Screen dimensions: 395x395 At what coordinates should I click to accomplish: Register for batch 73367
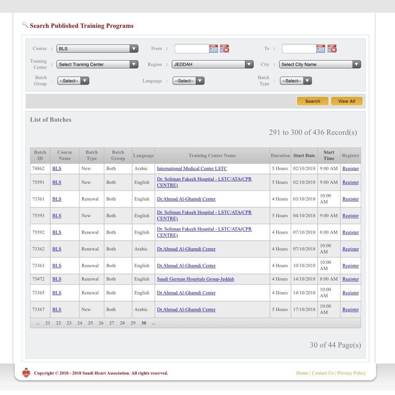(x=350, y=310)
